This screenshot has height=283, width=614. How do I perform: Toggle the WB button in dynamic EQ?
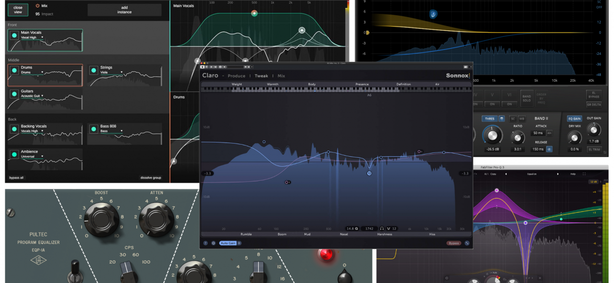(x=522, y=118)
